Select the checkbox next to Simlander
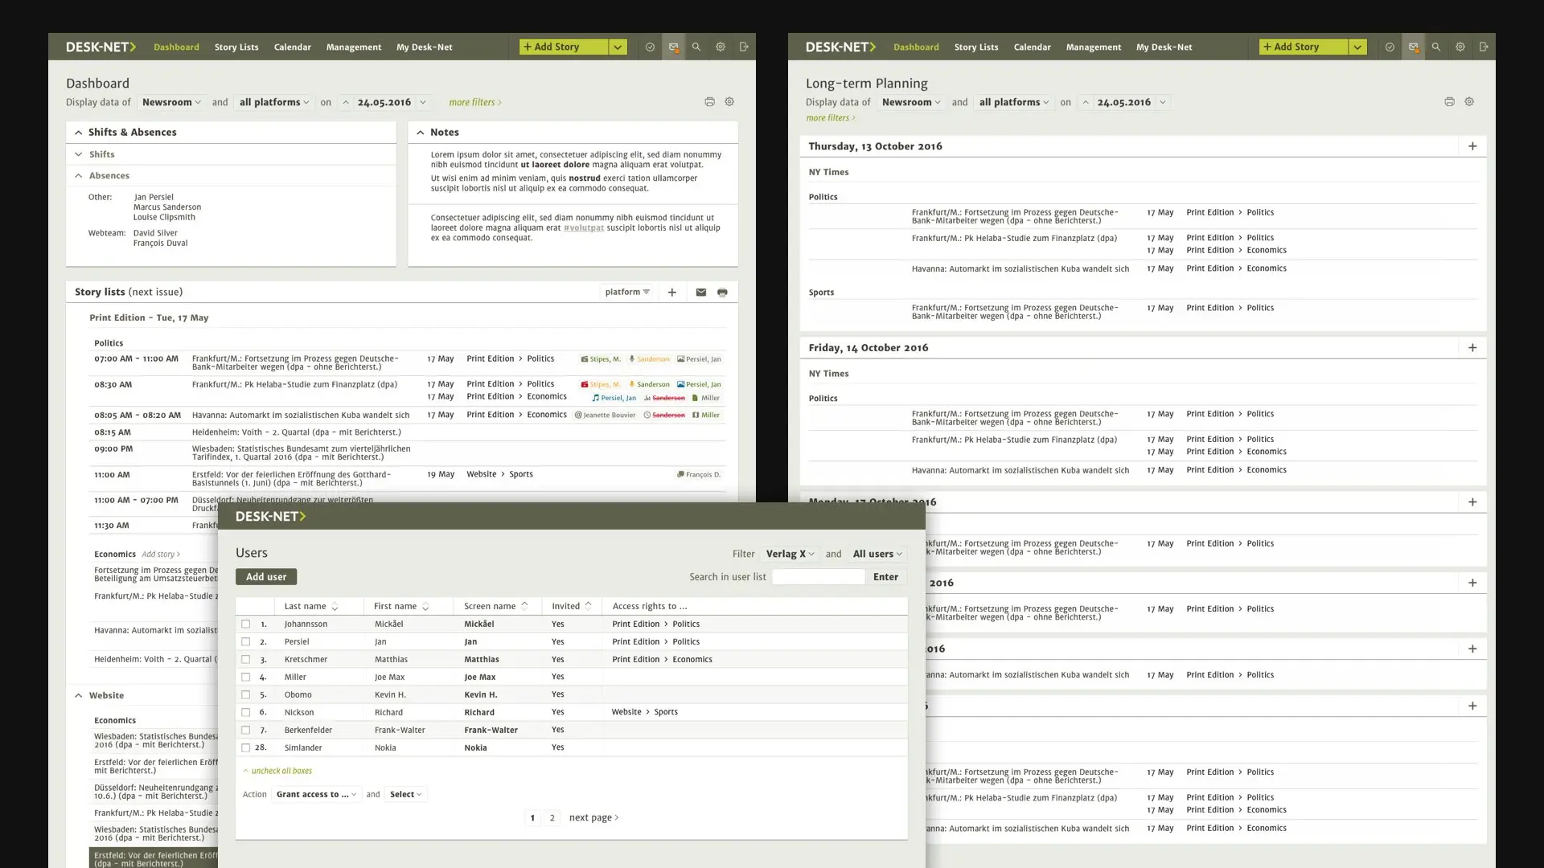This screenshot has width=1544, height=868. point(246,748)
